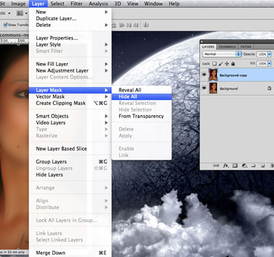Toggle Lock image pixels brush icon
This screenshot has height=257, width=274.
220,64
